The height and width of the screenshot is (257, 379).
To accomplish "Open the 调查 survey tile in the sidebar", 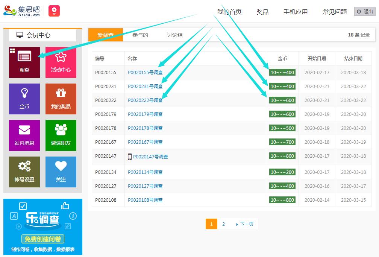I will coord(24,62).
